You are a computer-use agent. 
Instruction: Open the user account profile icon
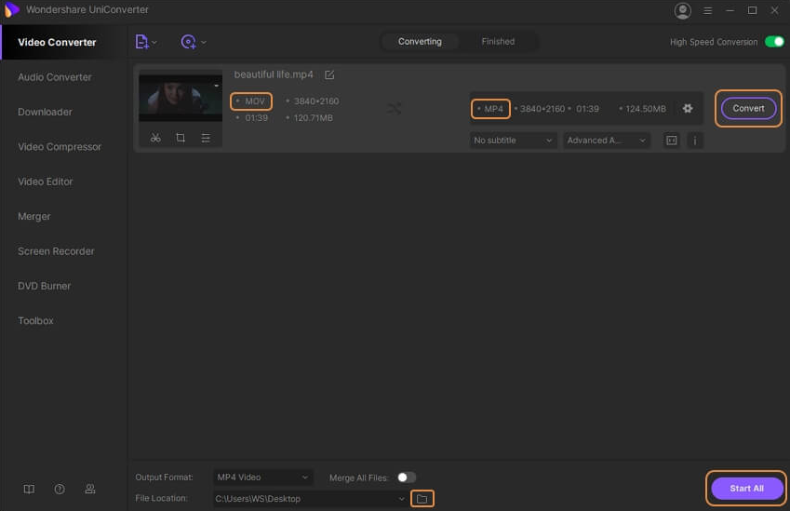(x=683, y=10)
